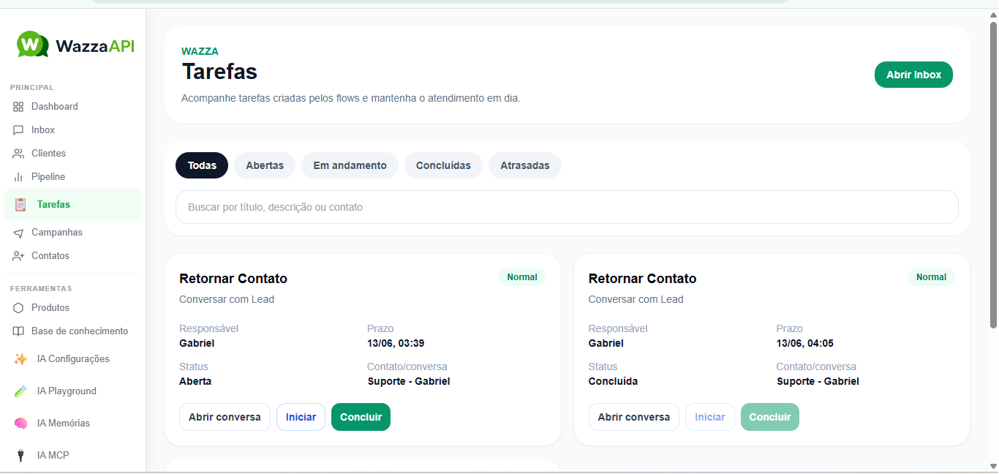Show Em andamento tasks
The height and width of the screenshot is (474, 999).
(x=350, y=165)
